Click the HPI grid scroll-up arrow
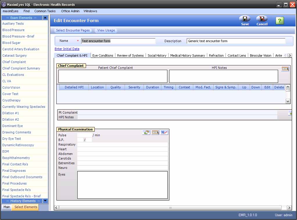 coord(288,87)
